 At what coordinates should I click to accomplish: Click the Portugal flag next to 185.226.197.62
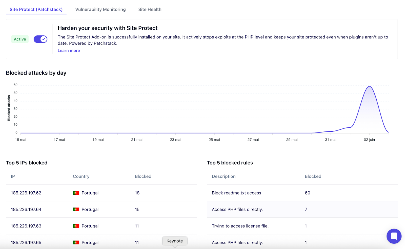pyautogui.click(x=76, y=193)
